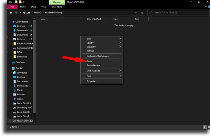Sort by Date modified column header

94,19
